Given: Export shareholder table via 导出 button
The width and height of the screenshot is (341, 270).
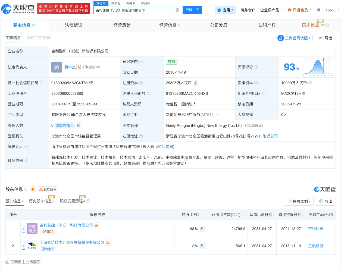Looking at the screenshot, I should point(326,201).
